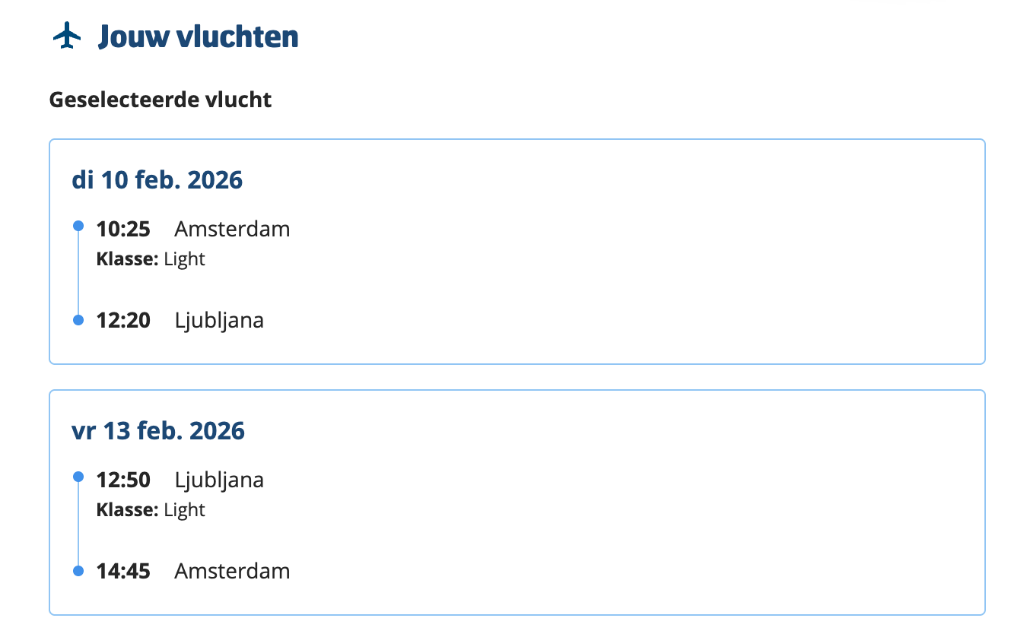Click the timeline dot next to 12:50
Screen dimensions: 1027x634
pyautogui.click(x=78, y=477)
